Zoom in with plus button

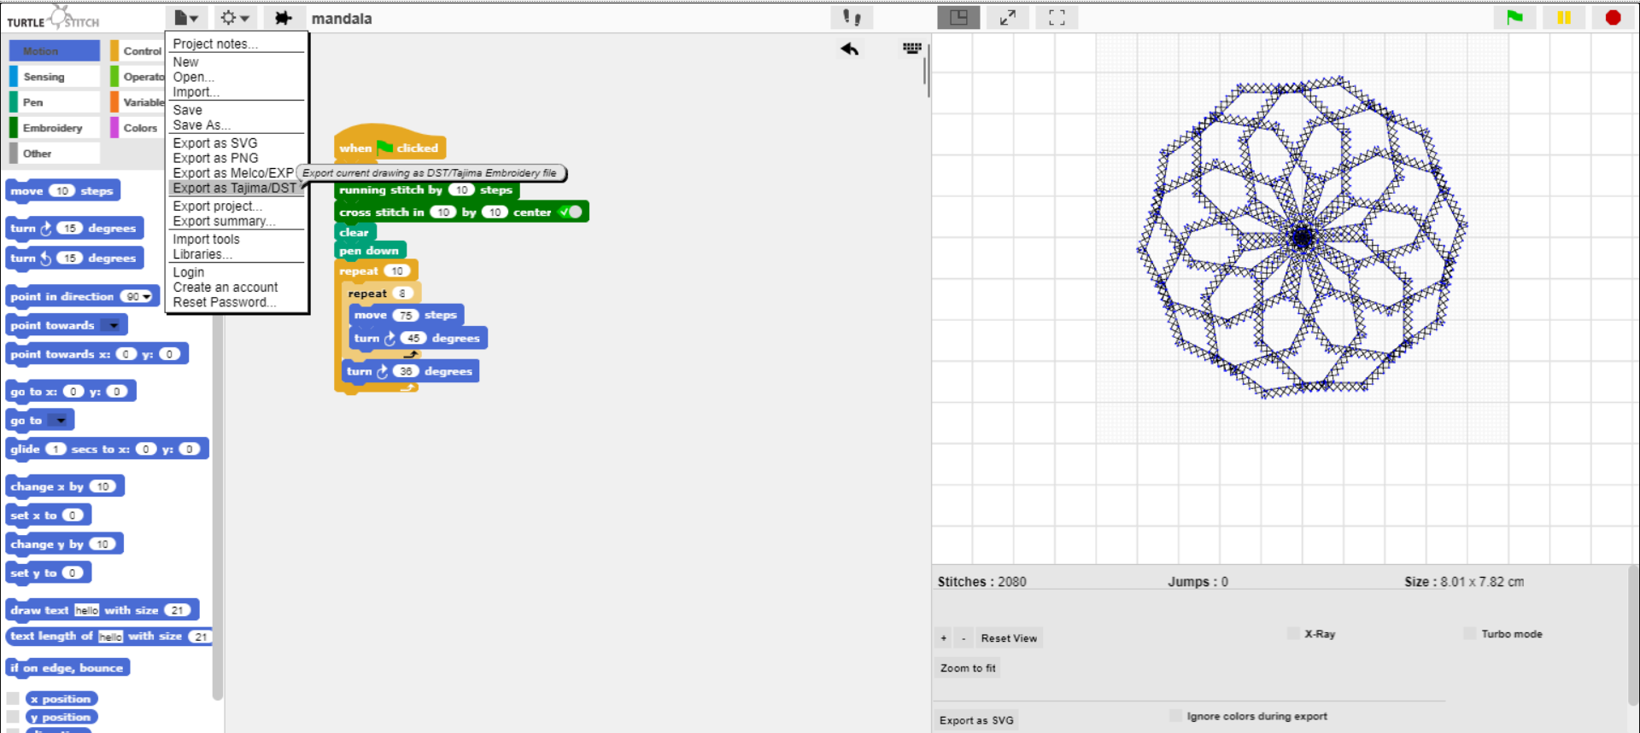944,638
